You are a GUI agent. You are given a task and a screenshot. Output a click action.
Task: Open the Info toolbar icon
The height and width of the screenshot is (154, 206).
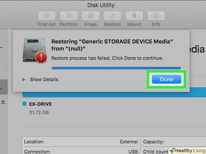click(x=156, y=16)
